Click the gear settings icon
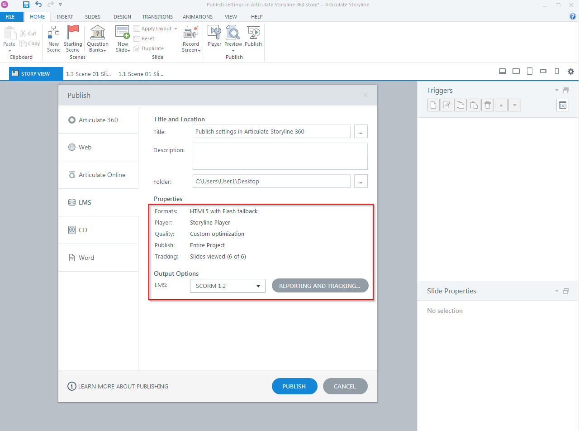The width and height of the screenshot is (579, 431). [x=571, y=72]
